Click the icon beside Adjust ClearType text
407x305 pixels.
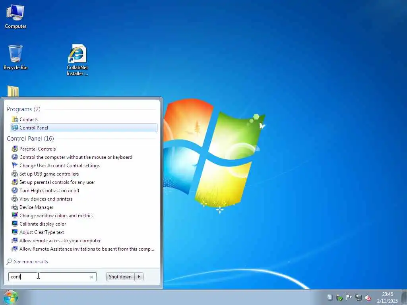(15, 232)
